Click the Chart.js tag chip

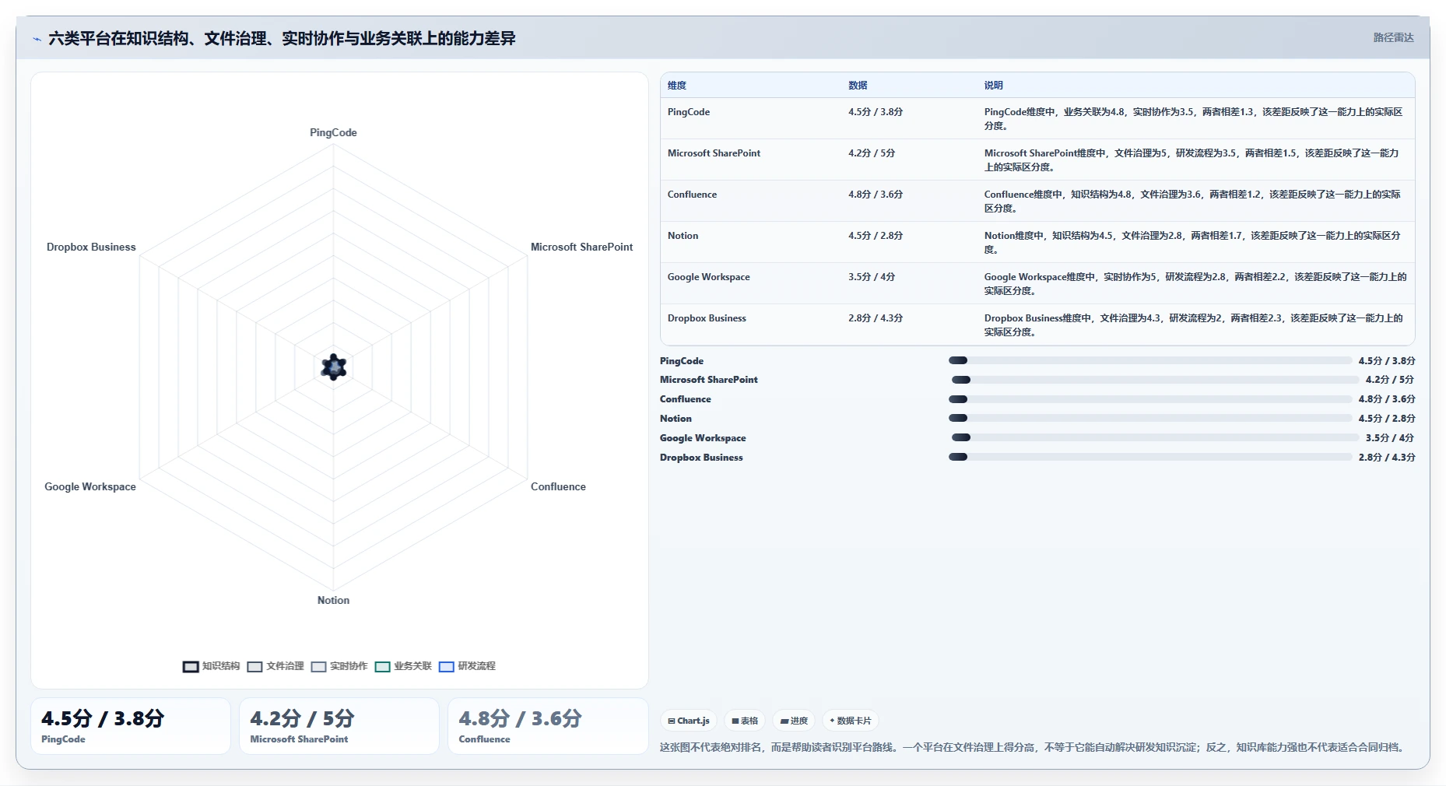[x=689, y=721]
